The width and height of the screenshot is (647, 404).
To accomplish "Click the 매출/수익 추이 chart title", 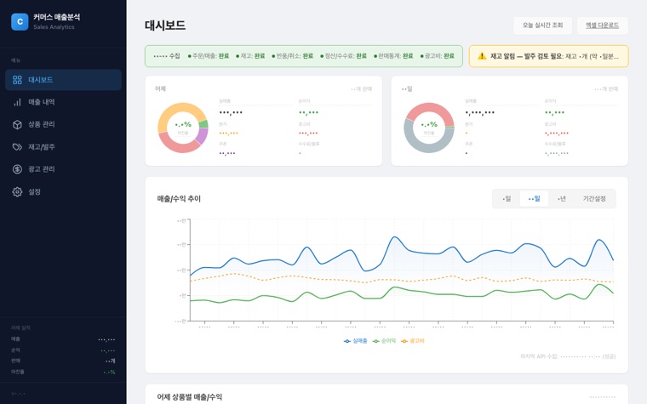I will coord(179,199).
